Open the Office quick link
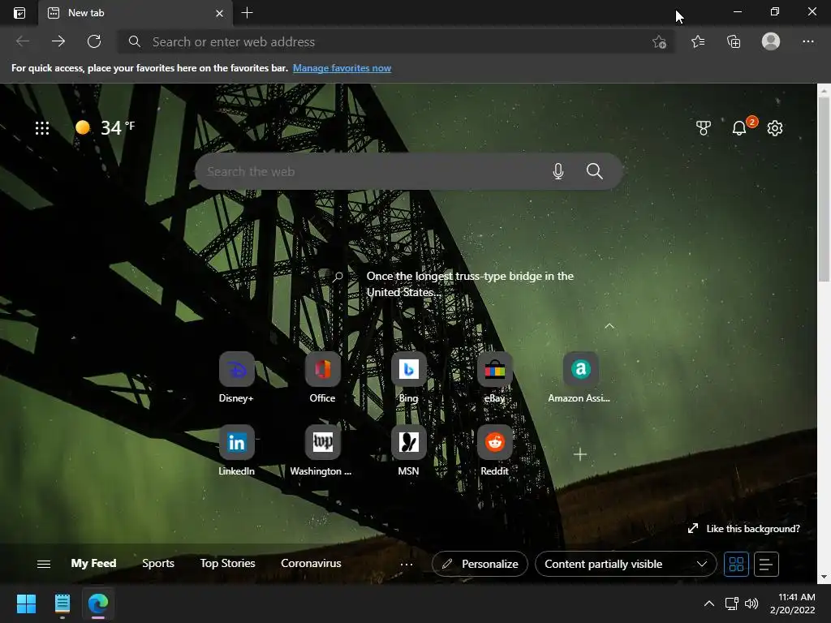The image size is (831, 623). click(322, 377)
